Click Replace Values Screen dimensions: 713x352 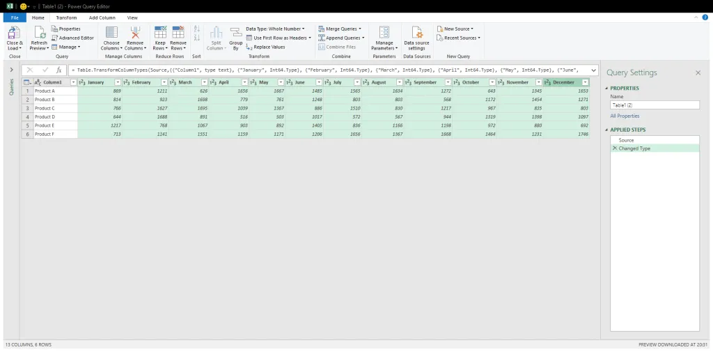265,47
